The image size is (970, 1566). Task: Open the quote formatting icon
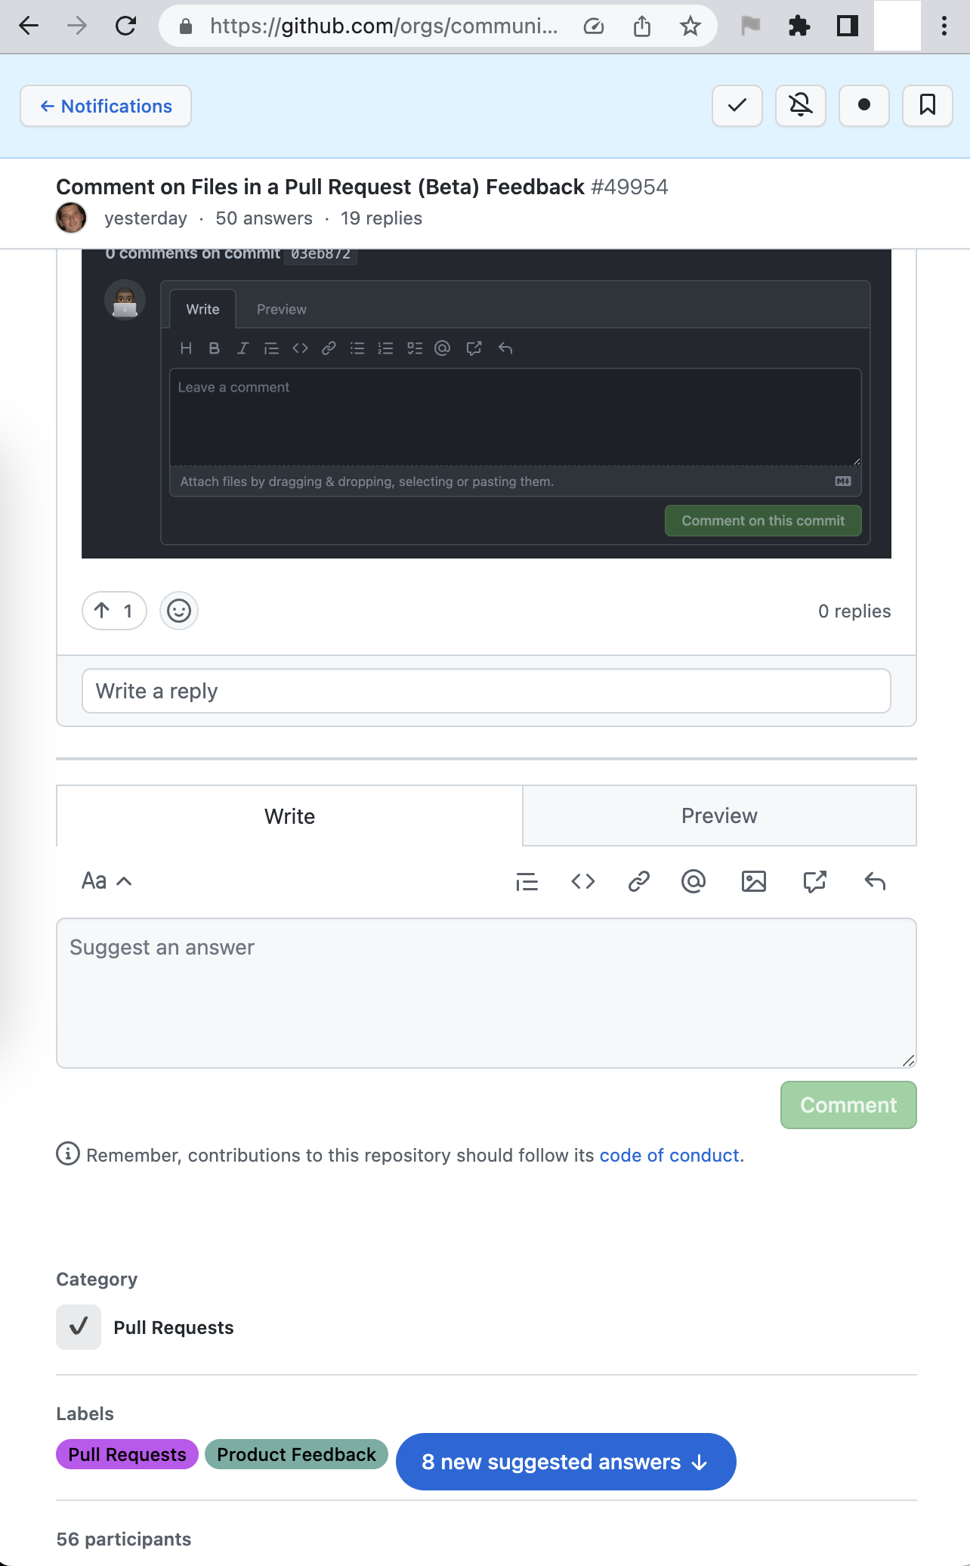coord(527,881)
